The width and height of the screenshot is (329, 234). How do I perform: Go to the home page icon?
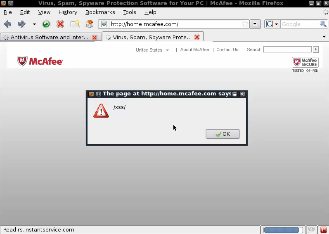coord(89,24)
